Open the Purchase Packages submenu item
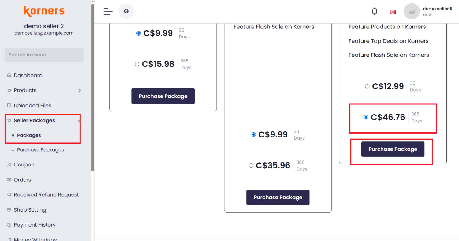Screen dimensions: 459x241 pyautogui.click(x=40, y=150)
